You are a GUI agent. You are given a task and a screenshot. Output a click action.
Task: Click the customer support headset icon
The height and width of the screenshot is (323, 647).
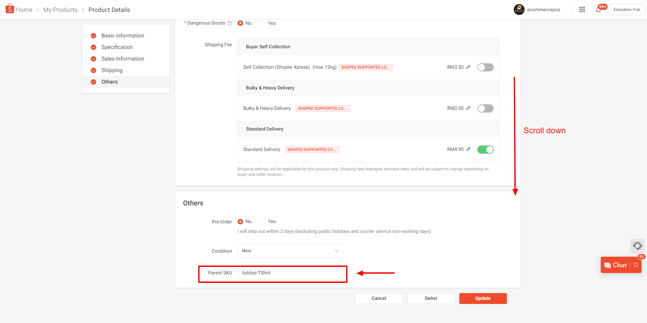pos(637,246)
